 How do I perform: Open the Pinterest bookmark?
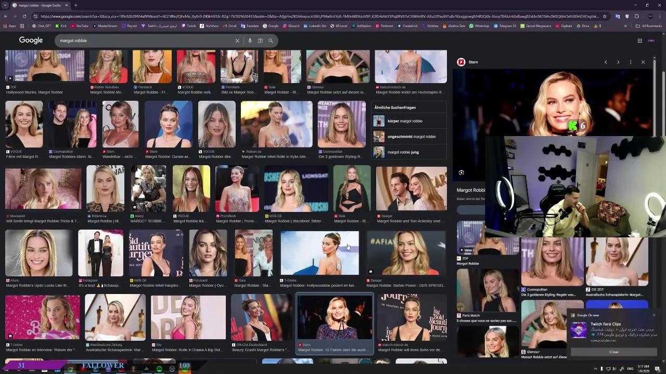[x=384, y=25]
